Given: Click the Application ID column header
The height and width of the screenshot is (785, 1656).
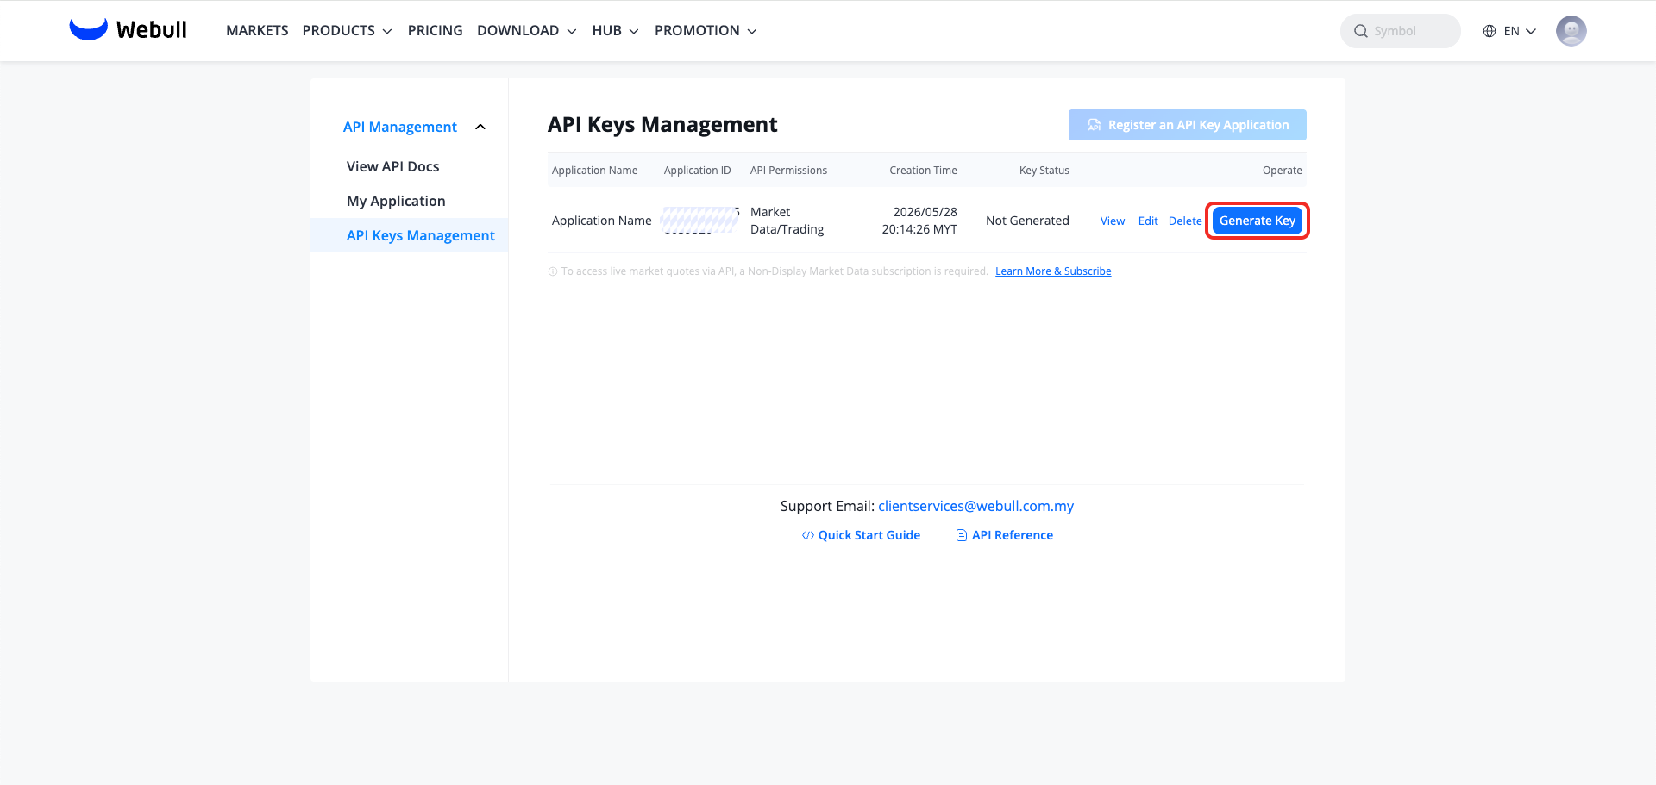Looking at the screenshot, I should (697, 171).
